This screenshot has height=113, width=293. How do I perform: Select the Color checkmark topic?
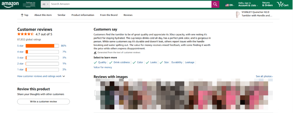point(138,62)
